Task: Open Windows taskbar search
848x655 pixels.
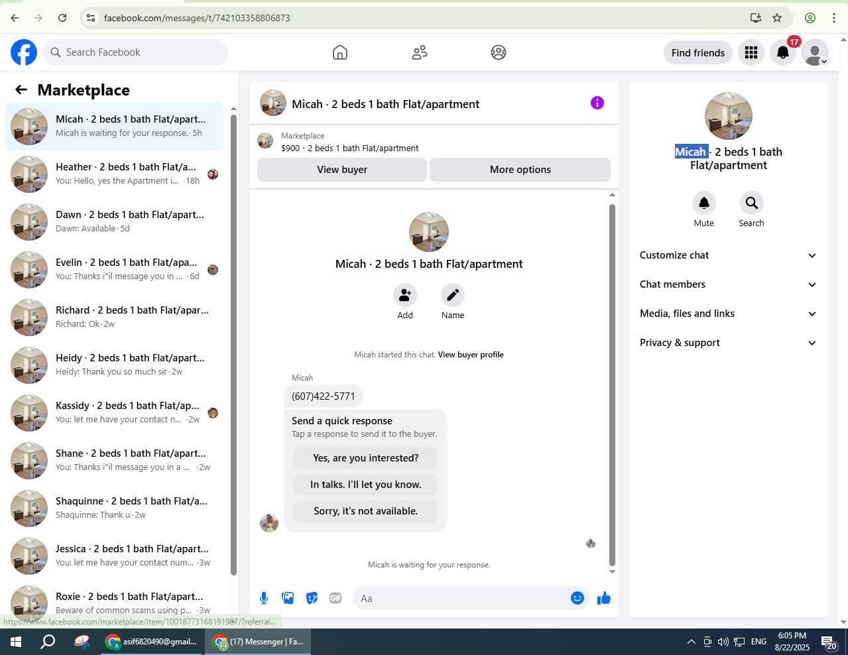Action: 48,642
